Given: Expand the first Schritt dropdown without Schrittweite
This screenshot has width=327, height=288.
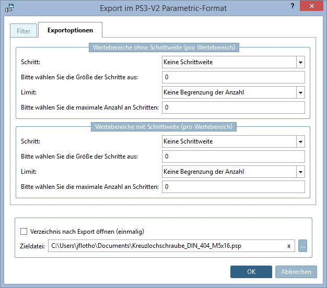Looking at the screenshot, I should tap(300, 63).
